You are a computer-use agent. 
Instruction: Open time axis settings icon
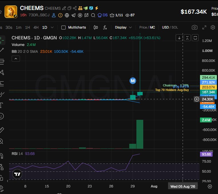[x=210, y=186]
